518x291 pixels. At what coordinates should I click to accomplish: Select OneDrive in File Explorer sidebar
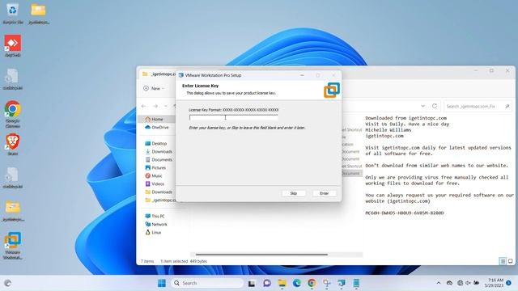pos(156,128)
